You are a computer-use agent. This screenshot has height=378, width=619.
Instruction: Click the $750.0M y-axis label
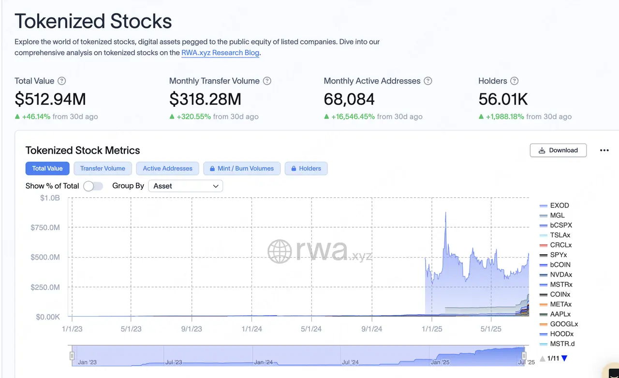(45, 227)
